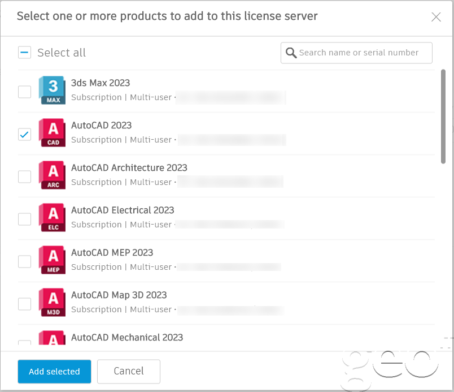Click the 'AutoCAD 2023' product name
The height and width of the screenshot is (392, 454).
tap(101, 125)
